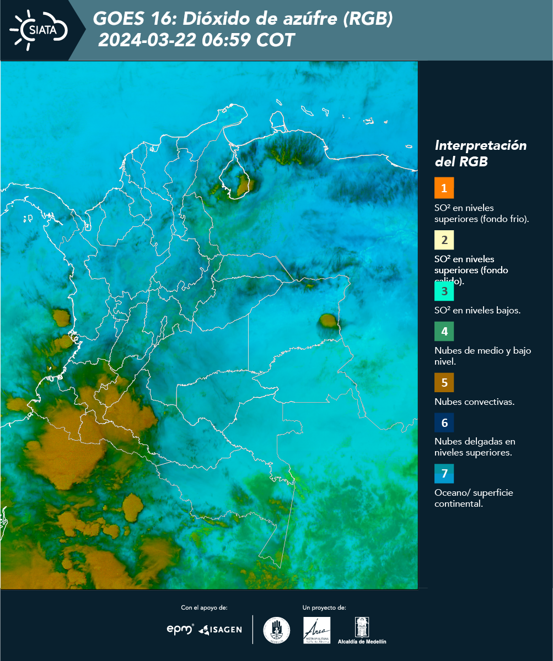Click the 'Con el apoyo de:' text
The height and width of the screenshot is (661, 553).
(204, 608)
